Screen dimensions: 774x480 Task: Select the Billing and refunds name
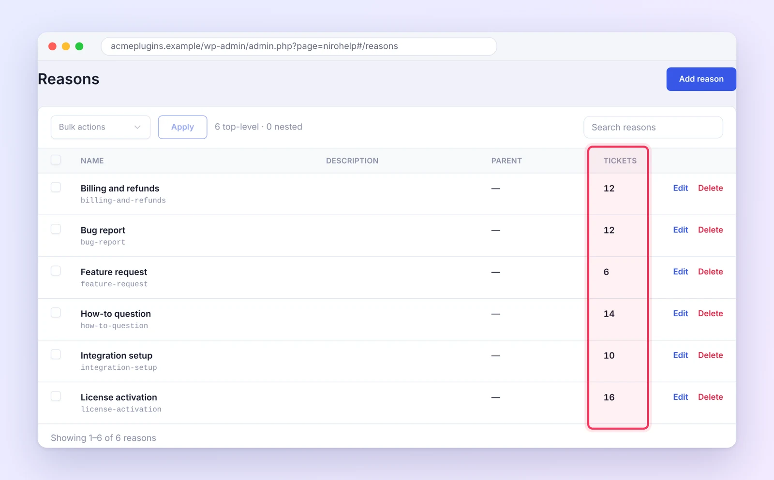tap(120, 189)
